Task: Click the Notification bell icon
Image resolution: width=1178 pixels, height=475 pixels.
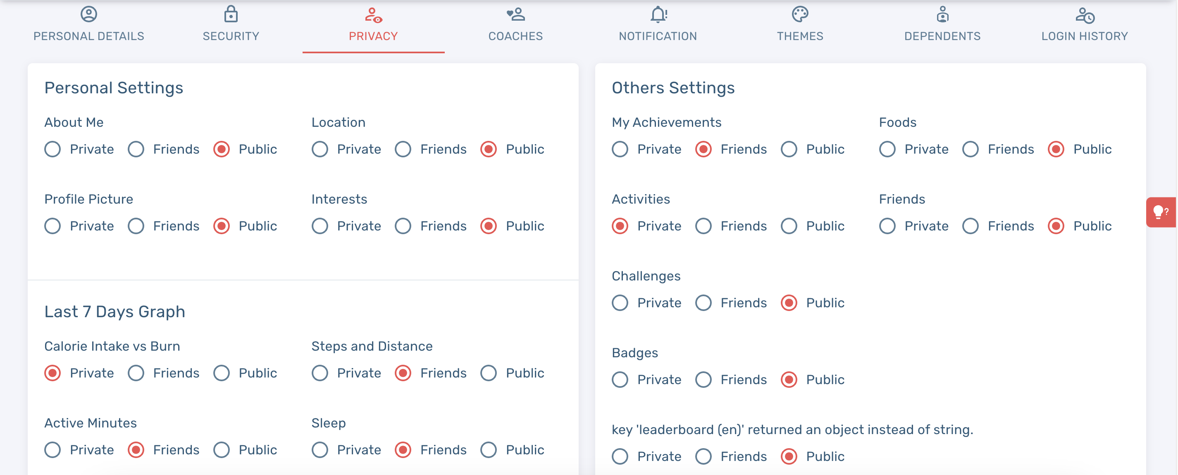Action: click(658, 14)
